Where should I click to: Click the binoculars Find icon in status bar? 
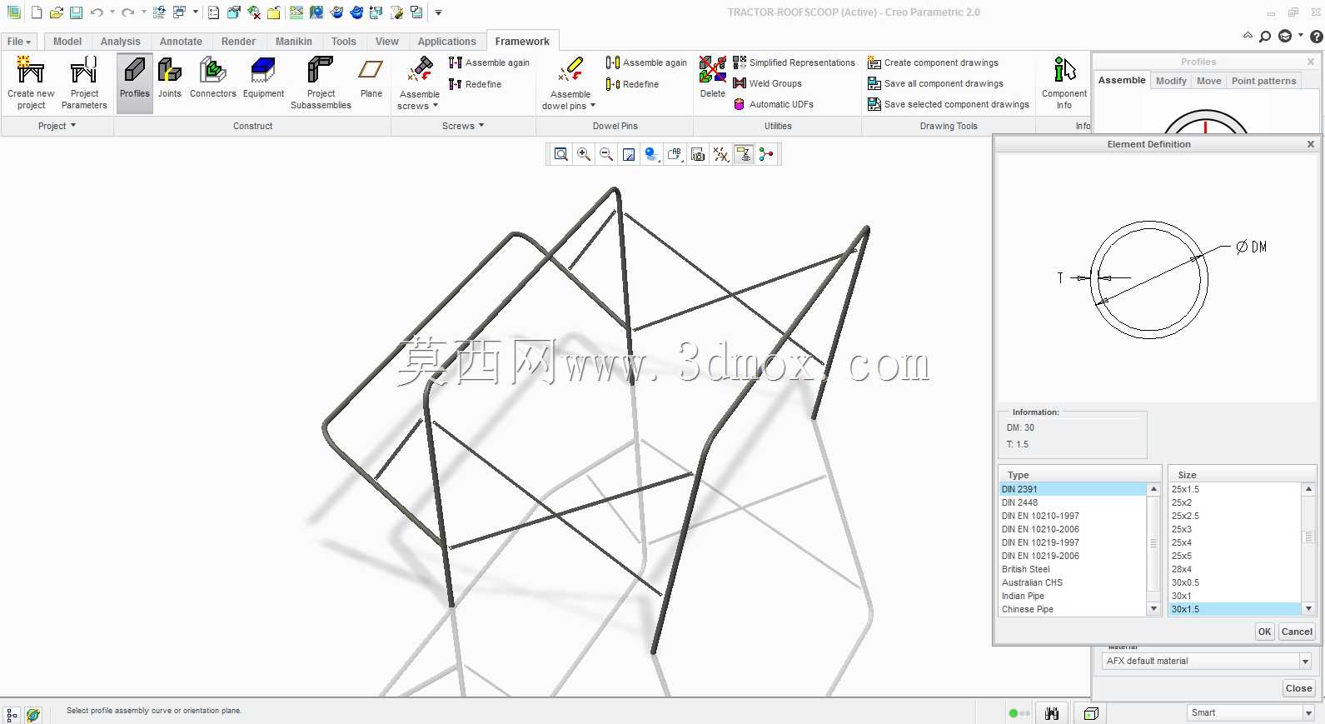tap(1052, 713)
